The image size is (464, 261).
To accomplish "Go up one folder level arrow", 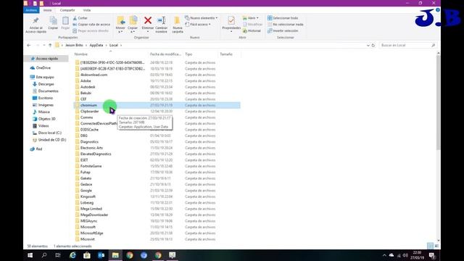I will 50,45.
